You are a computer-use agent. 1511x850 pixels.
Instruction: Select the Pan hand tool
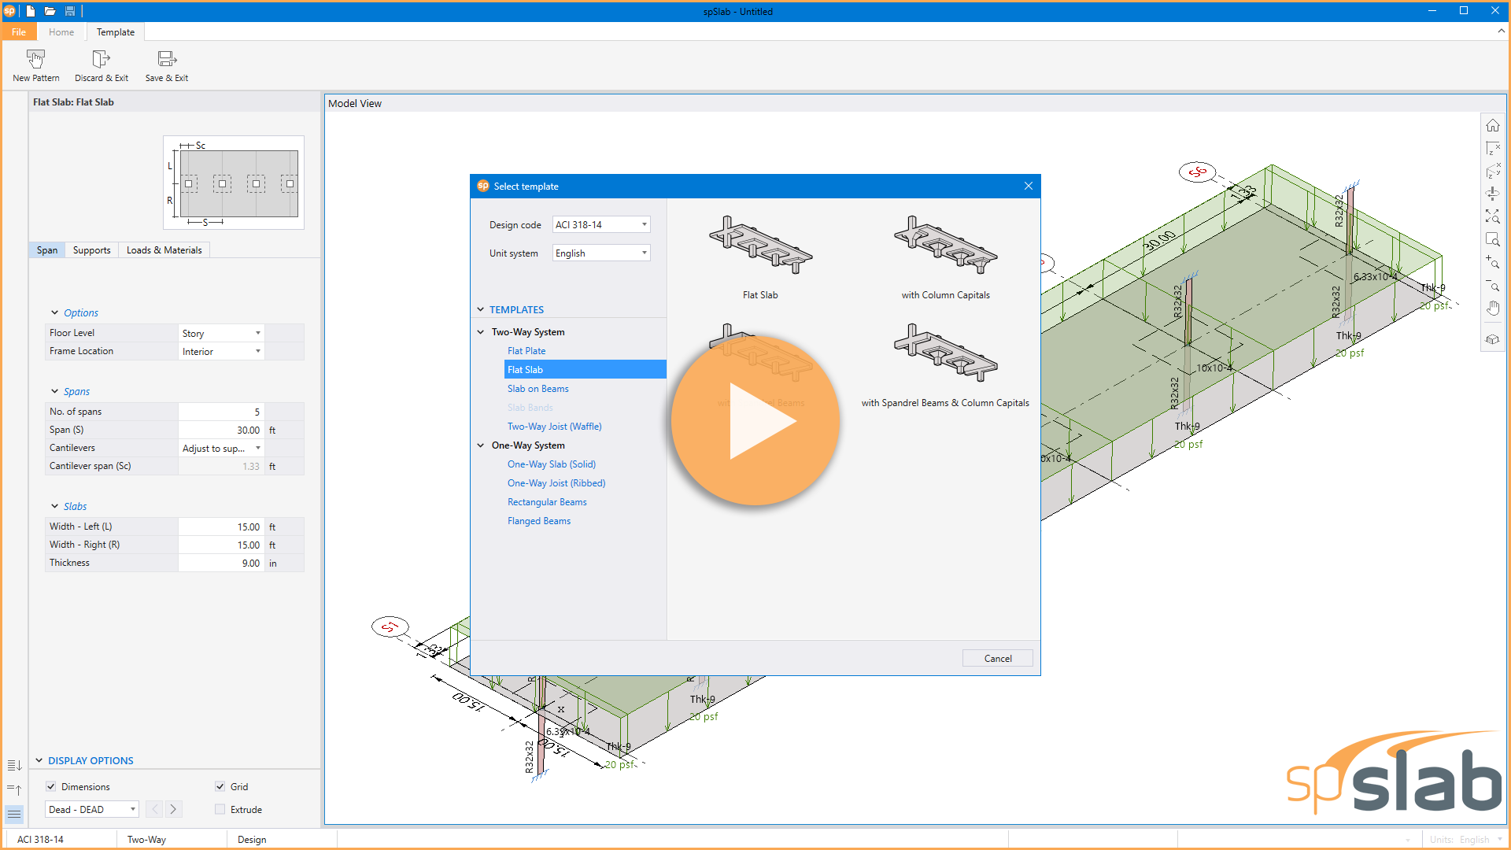click(x=1492, y=308)
